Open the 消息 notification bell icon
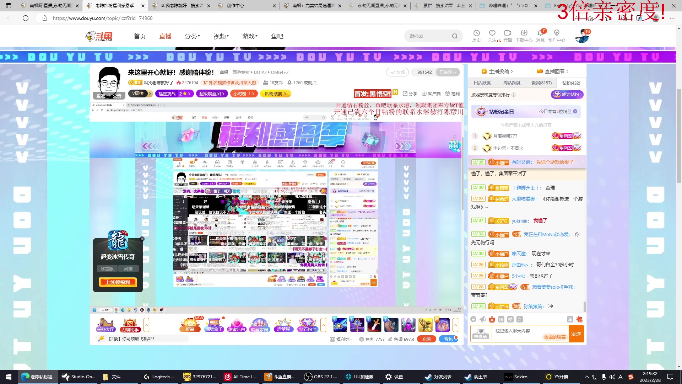The height and width of the screenshot is (384, 682). point(540,36)
